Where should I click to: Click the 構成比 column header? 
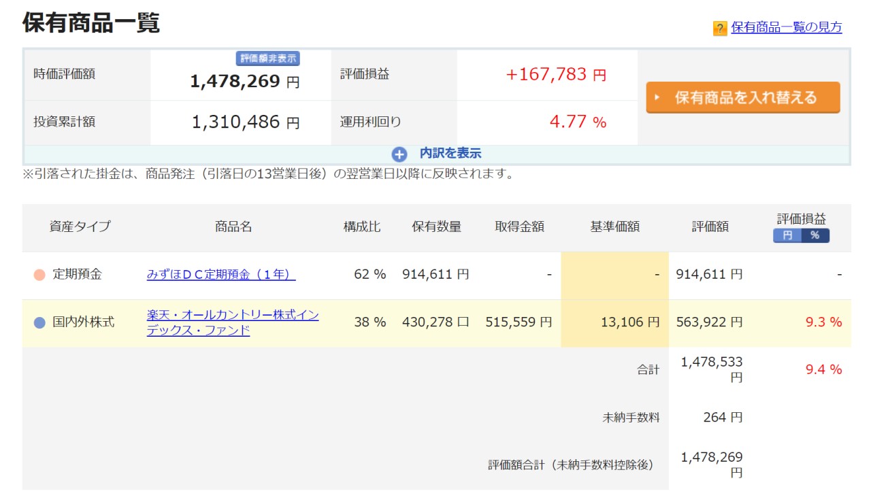click(x=362, y=227)
